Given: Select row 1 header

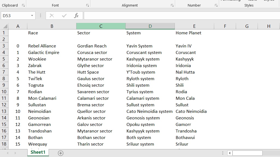Looking at the screenshot, I should (x=4, y=33).
